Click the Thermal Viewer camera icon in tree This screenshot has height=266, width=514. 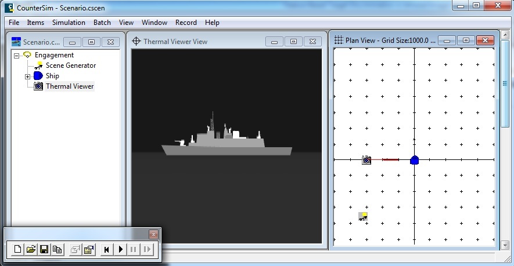point(38,86)
